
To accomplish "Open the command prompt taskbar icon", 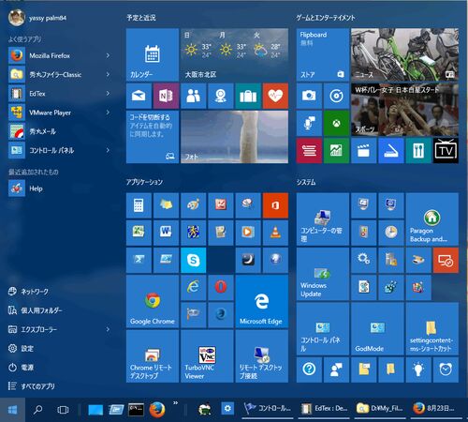I will [x=136, y=410].
